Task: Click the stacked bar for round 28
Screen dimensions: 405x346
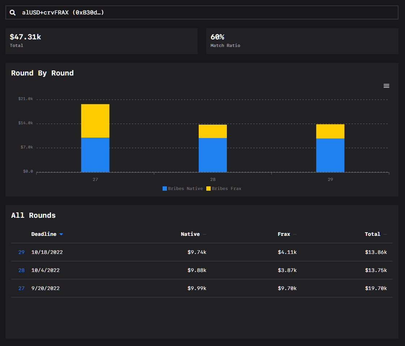Action: click(x=213, y=148)
